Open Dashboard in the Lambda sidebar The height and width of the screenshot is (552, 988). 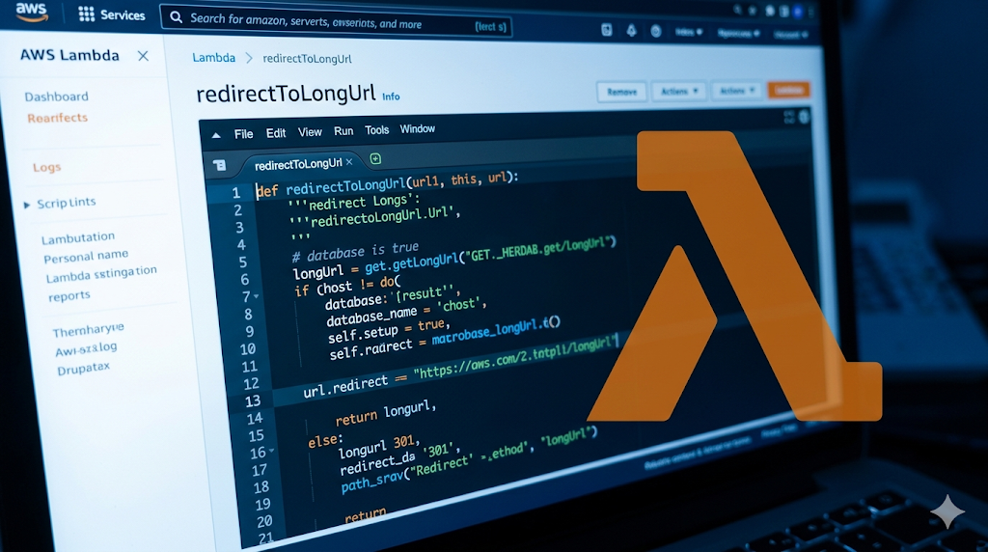tap(57, 97)
